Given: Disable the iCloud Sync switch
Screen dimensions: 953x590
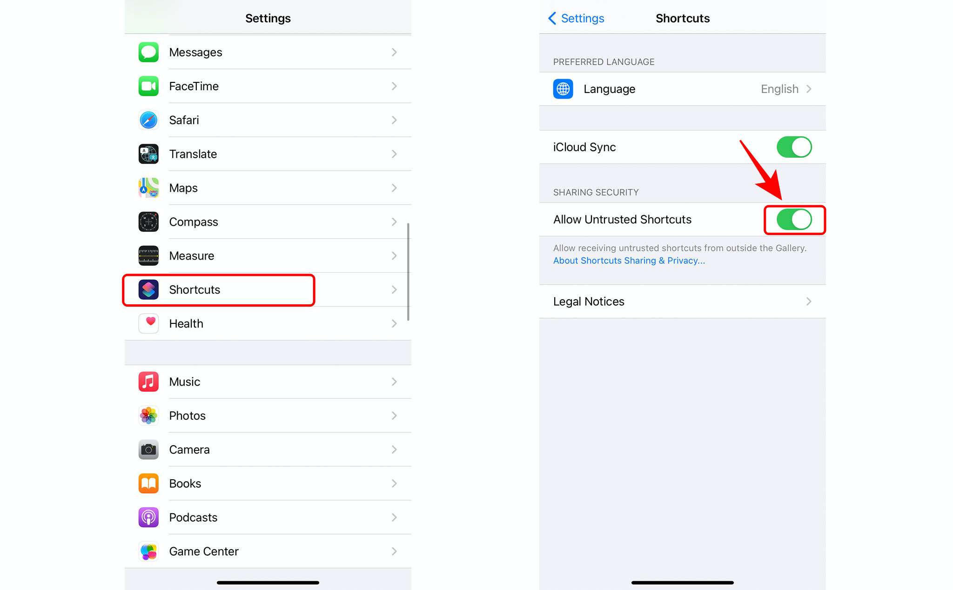Looking at the screenshot, I should tap(794, 147).
